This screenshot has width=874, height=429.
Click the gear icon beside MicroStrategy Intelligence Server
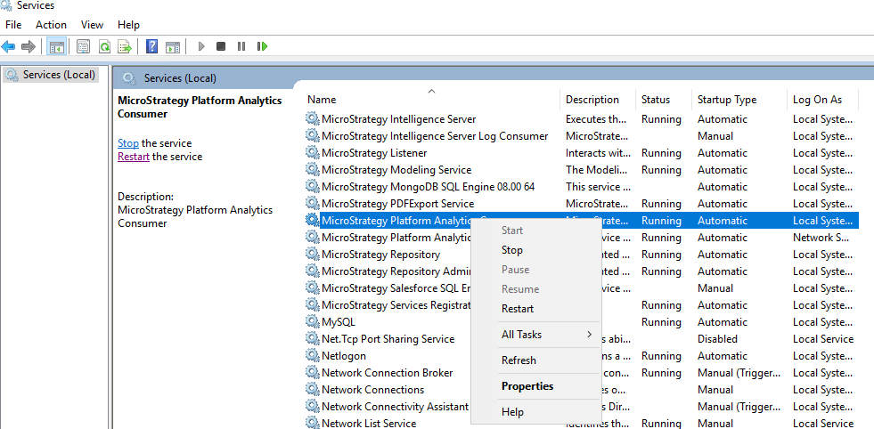[x=312, y=118]
